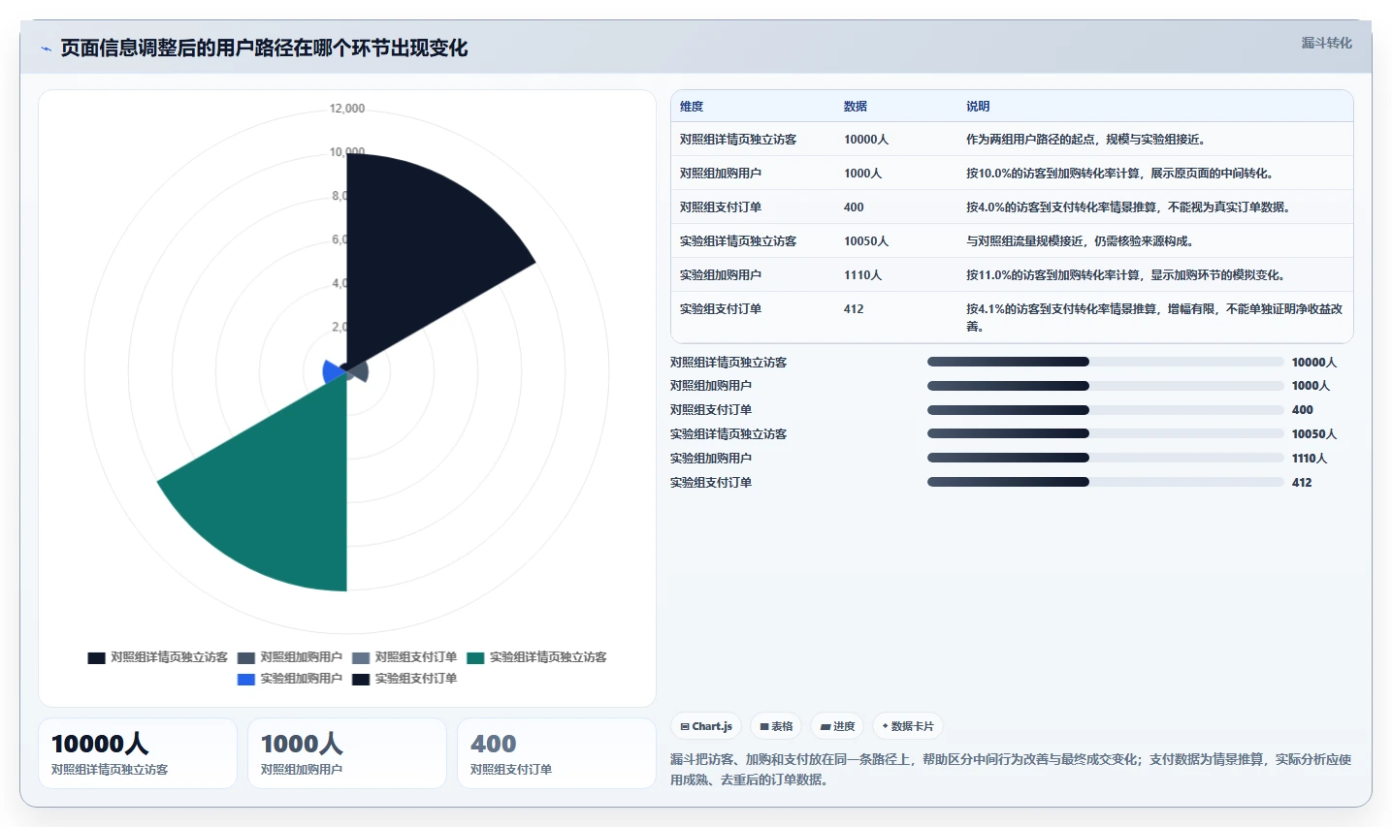This screenshot has height=827, width=1392.
Task: Click the icon inside 进度 chip
Action: (825, 726)
